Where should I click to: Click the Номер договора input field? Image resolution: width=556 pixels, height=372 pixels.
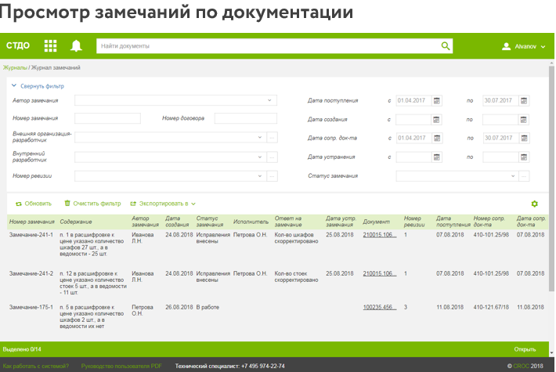(x=246, y=118)
